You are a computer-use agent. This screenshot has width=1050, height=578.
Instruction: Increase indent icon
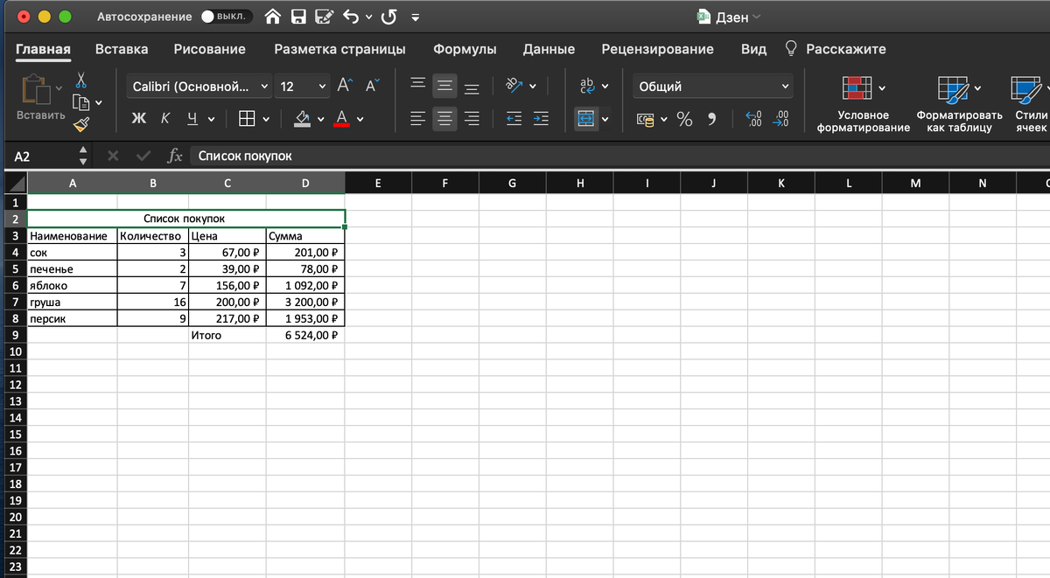(x=542, y=119)
